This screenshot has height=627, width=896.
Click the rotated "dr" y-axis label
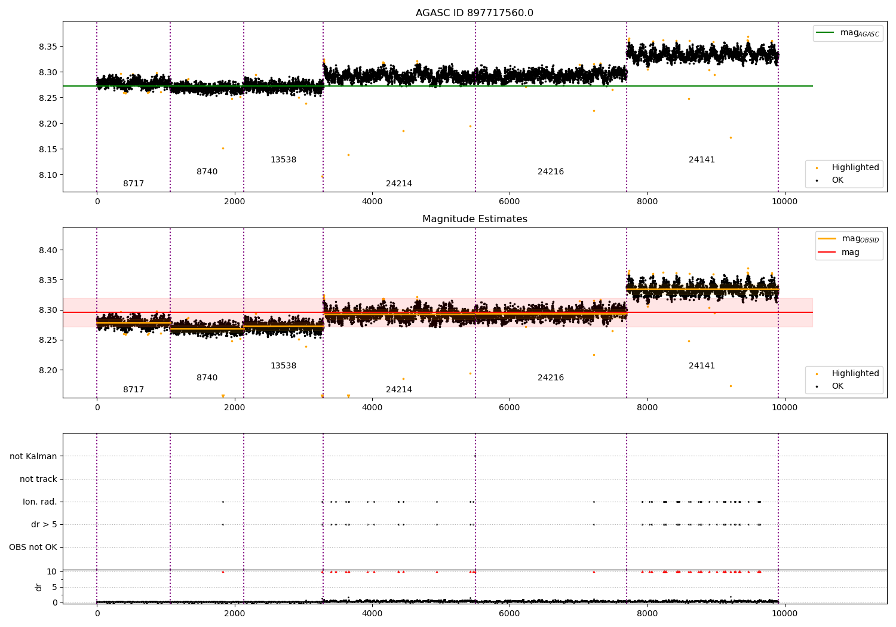[x=39, y=587]
